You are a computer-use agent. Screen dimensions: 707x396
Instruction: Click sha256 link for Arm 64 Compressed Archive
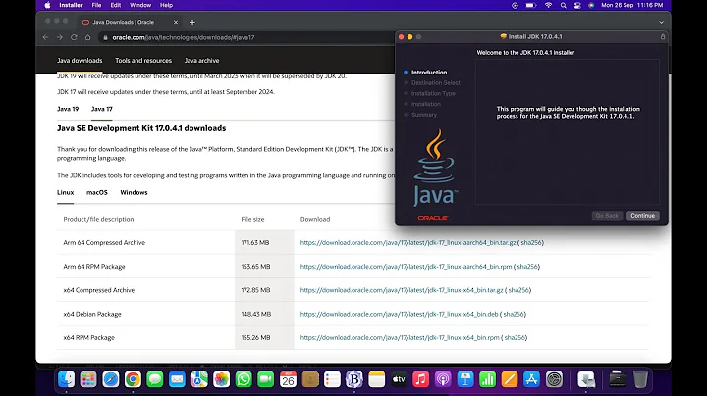coord(531,242)
